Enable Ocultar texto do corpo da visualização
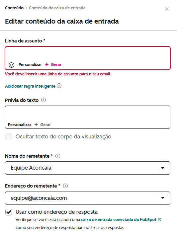Image resolution: width=177 pixels, height=237 pixels. (9, 137)
